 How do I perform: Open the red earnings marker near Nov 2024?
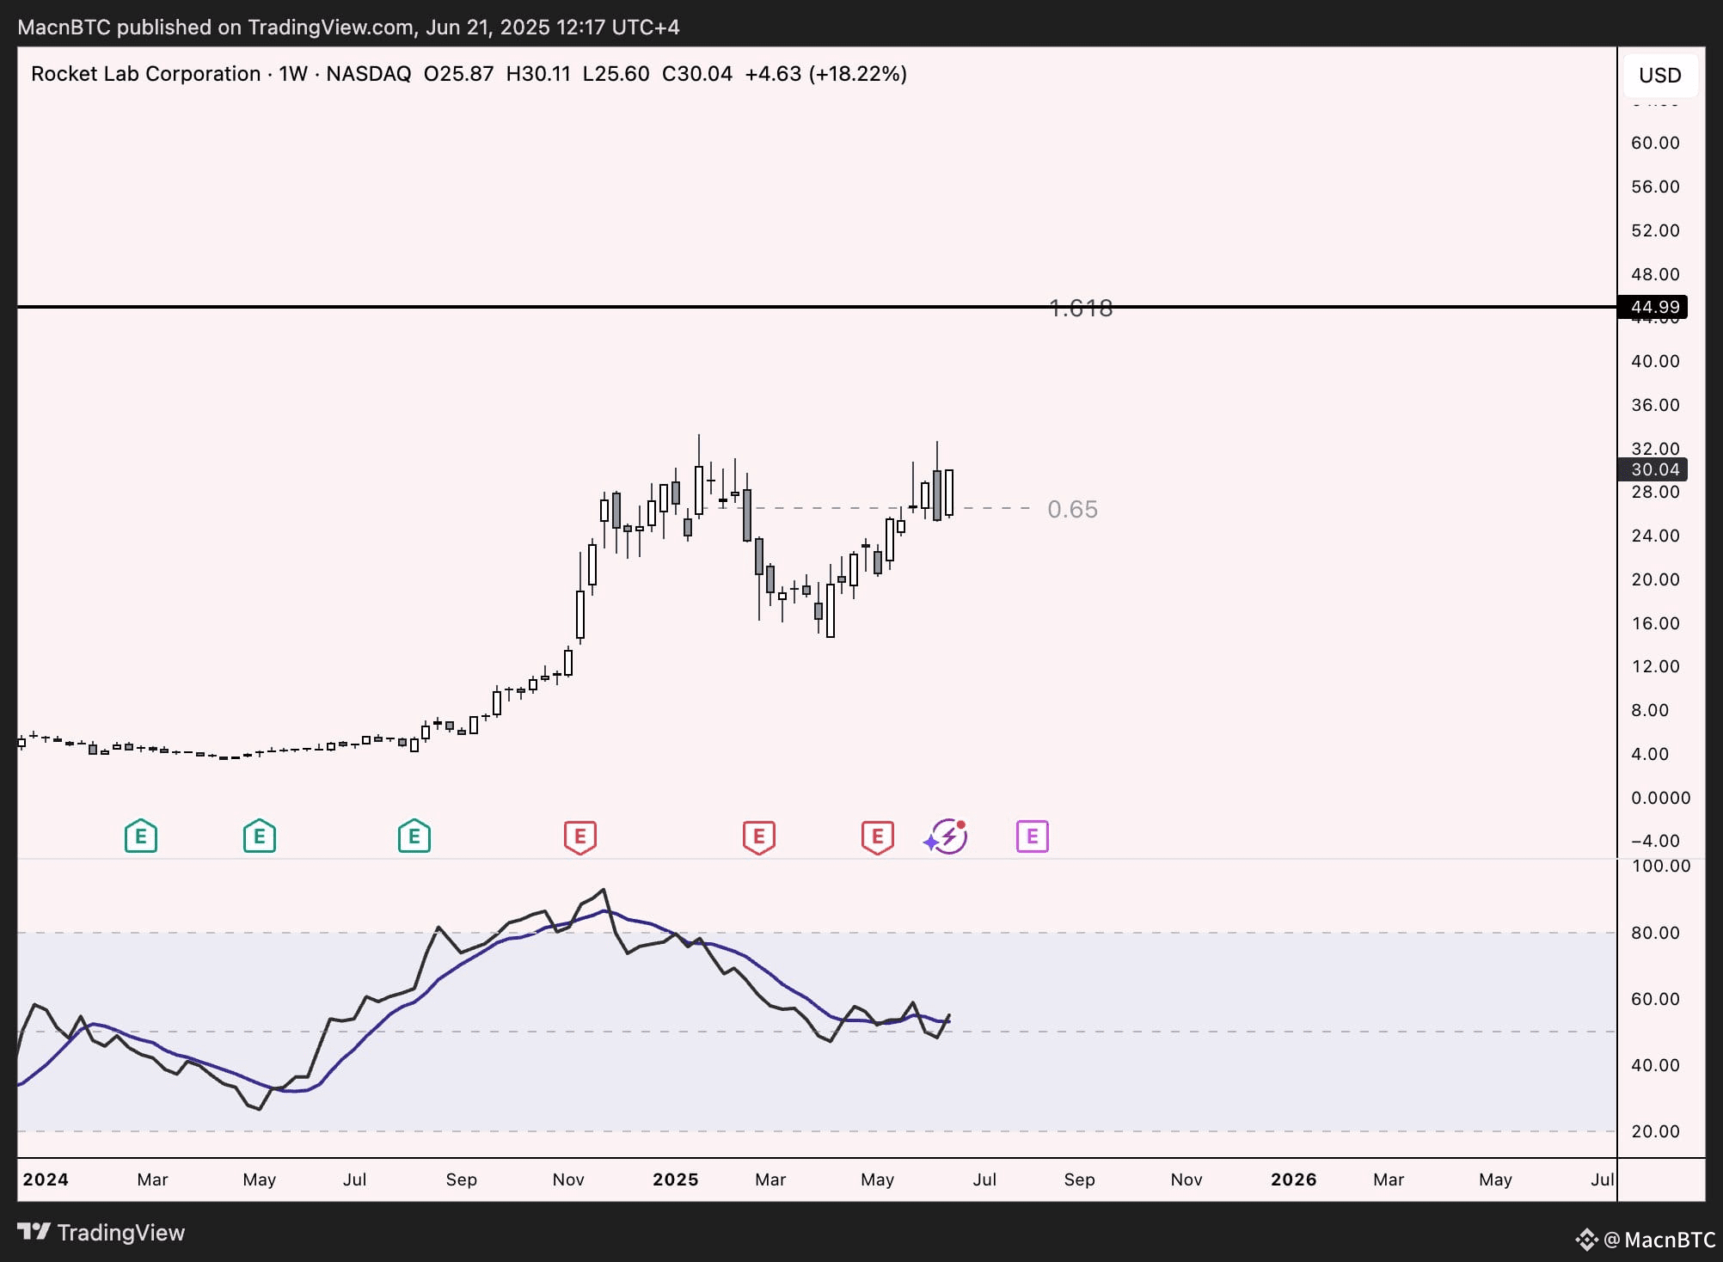click(x=580, y=836)
